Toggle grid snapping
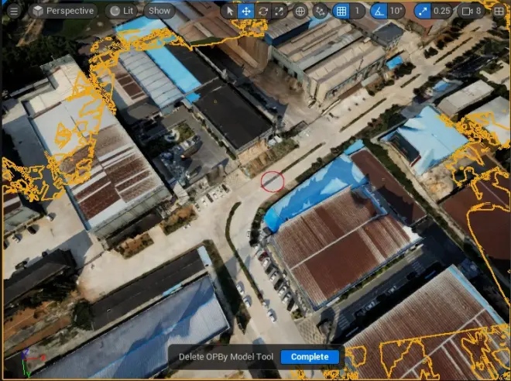Image resolution: width=511 pixels, height=381 pixels. coord(341,12)
